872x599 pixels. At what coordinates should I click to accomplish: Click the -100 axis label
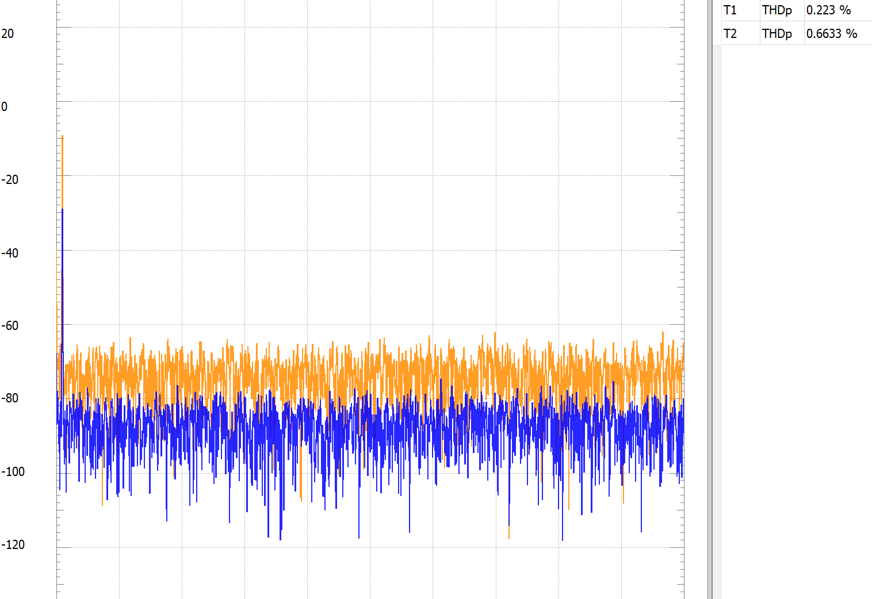[13, 471]
